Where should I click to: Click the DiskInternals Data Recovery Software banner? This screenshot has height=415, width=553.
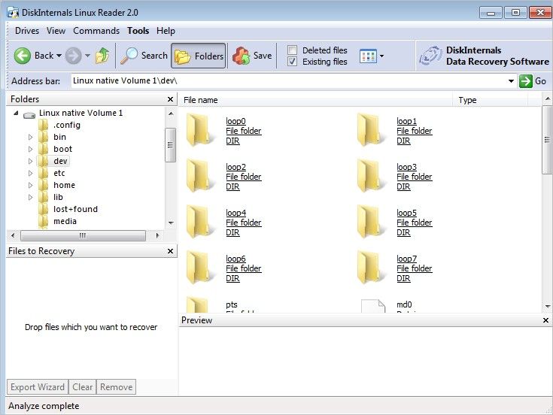click(x=484, y=56)
